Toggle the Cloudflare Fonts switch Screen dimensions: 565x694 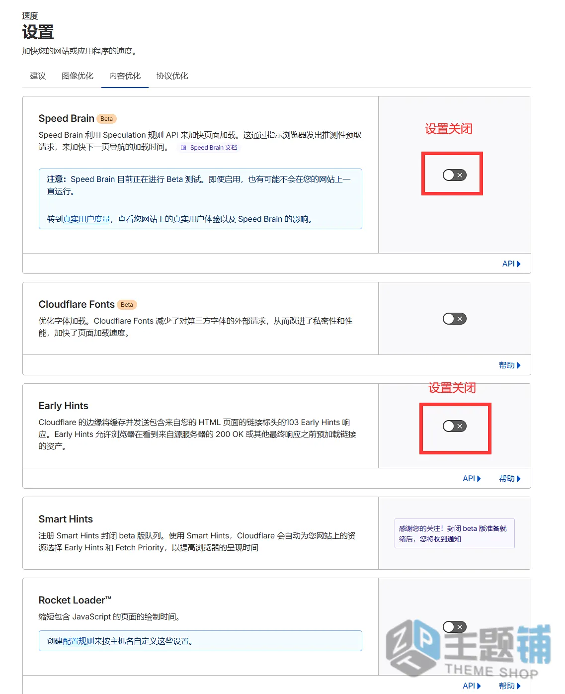(x=455, y=319)
